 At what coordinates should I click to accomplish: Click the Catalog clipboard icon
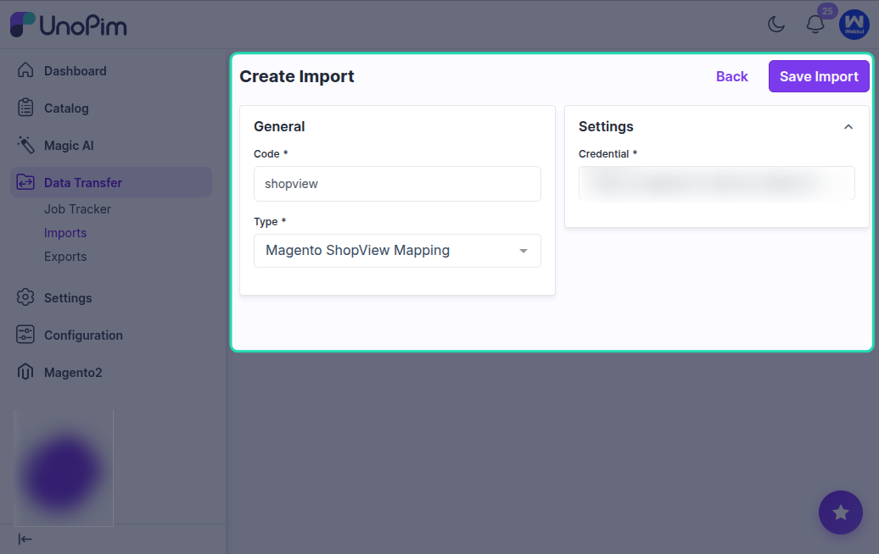(25, 108)
